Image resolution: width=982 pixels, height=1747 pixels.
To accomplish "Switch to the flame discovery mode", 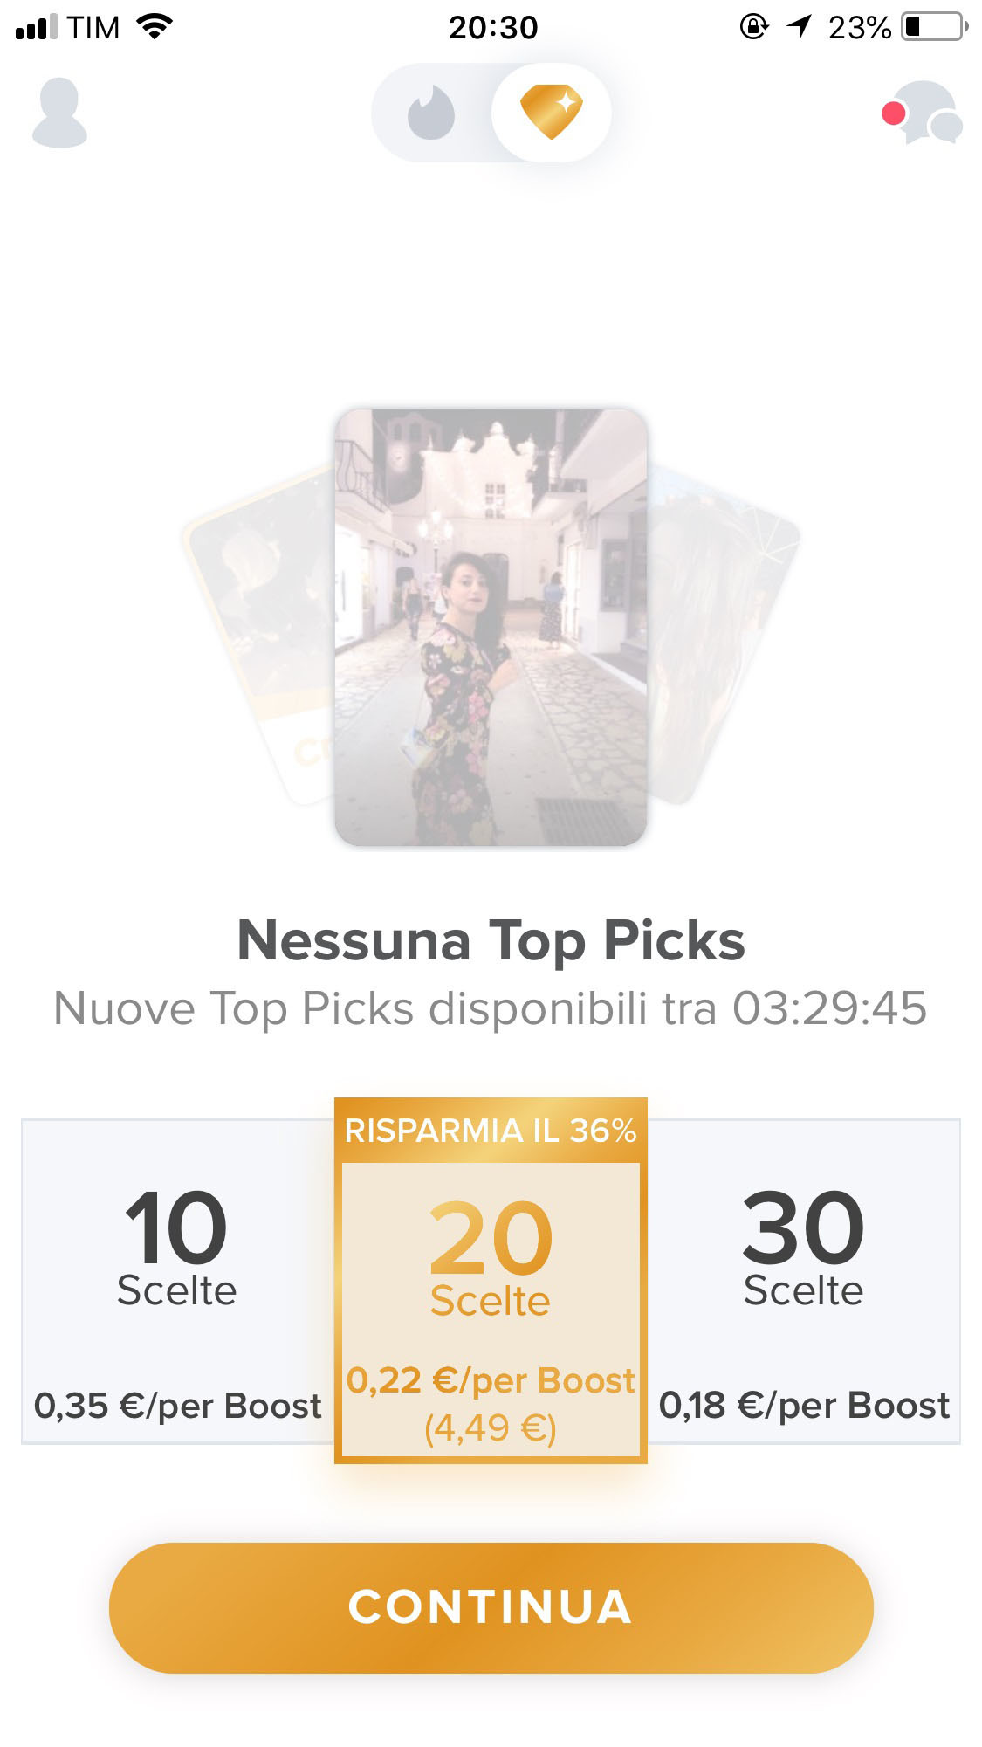I will (431, 113).
